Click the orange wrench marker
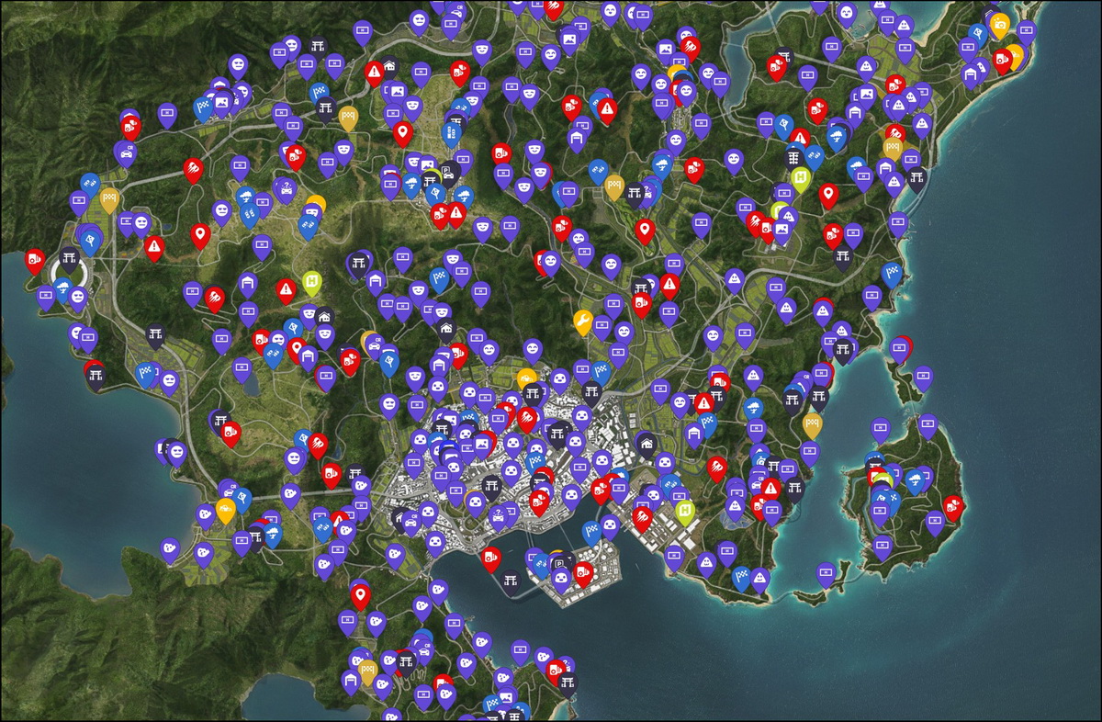The height and width of the screenshot is (722, 1102). pyautogui.click(x=582, y=320)
